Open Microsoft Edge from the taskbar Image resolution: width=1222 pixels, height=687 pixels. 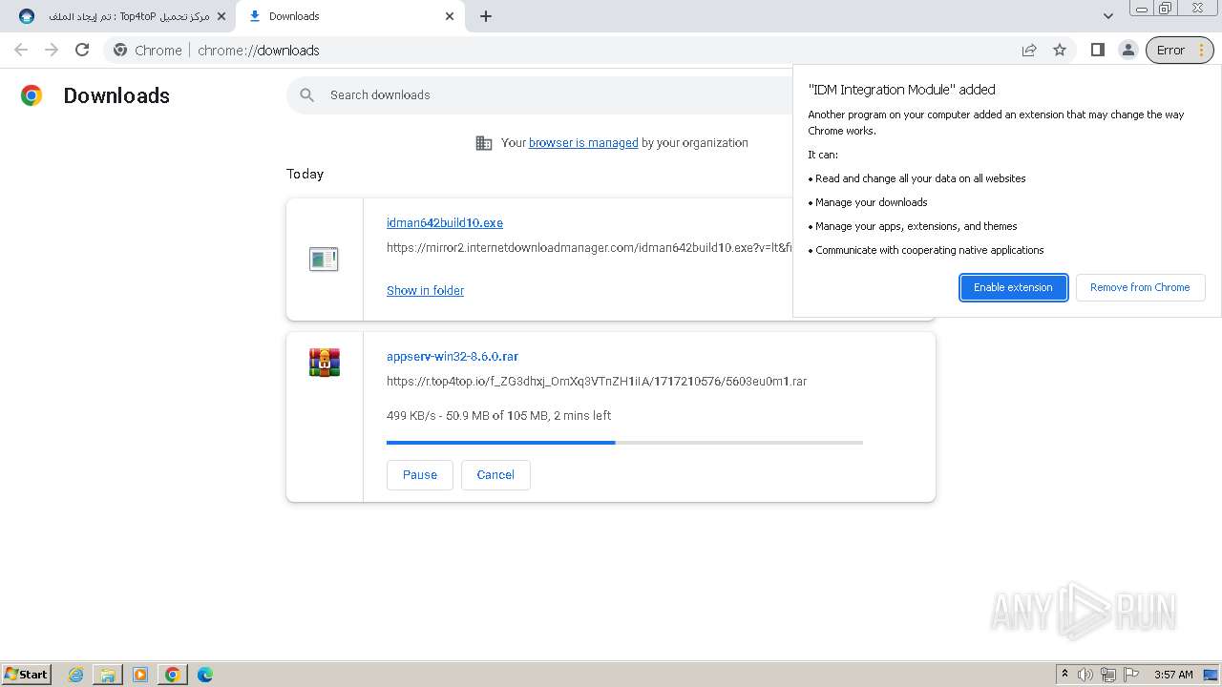205,675
